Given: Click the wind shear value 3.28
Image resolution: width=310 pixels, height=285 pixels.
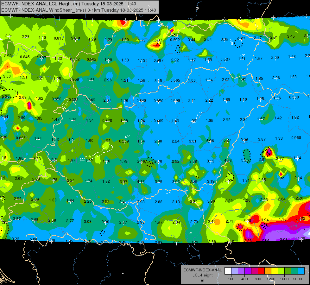Looking at the screenshot, I should 247,220.
